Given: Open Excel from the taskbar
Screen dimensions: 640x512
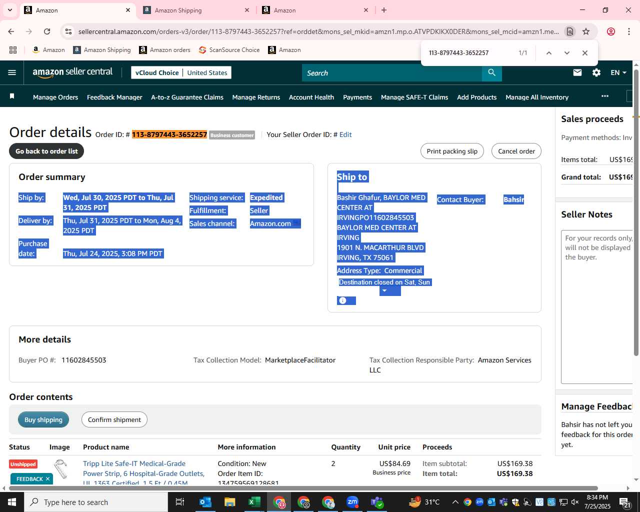Looking at the screenshot, I should (x=254, y=502).
